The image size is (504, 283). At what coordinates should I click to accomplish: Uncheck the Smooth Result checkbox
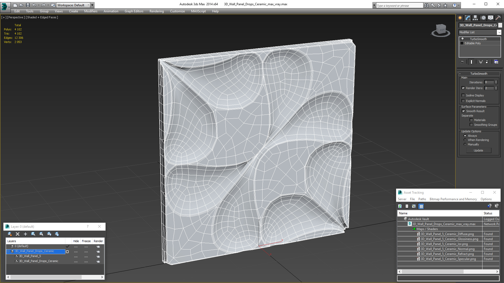point(463,111)
